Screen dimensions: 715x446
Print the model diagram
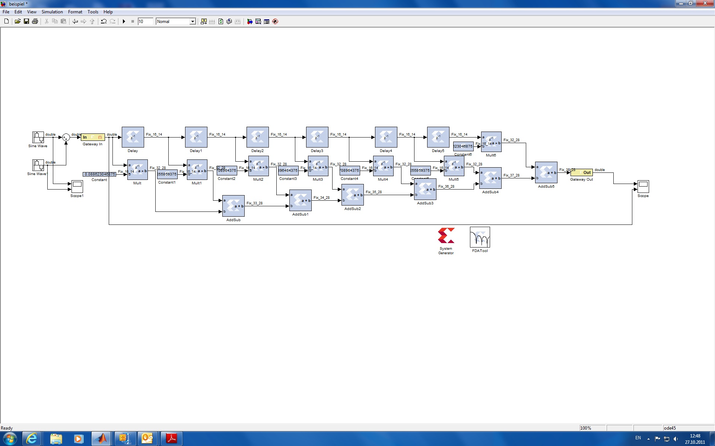point(35,21)
